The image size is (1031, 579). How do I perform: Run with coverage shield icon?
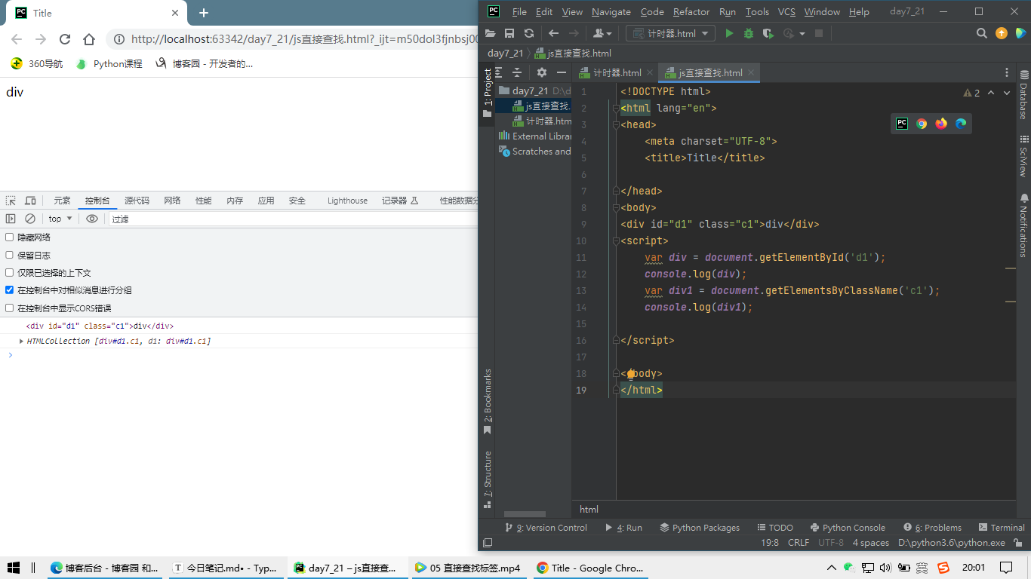[768, 33]
